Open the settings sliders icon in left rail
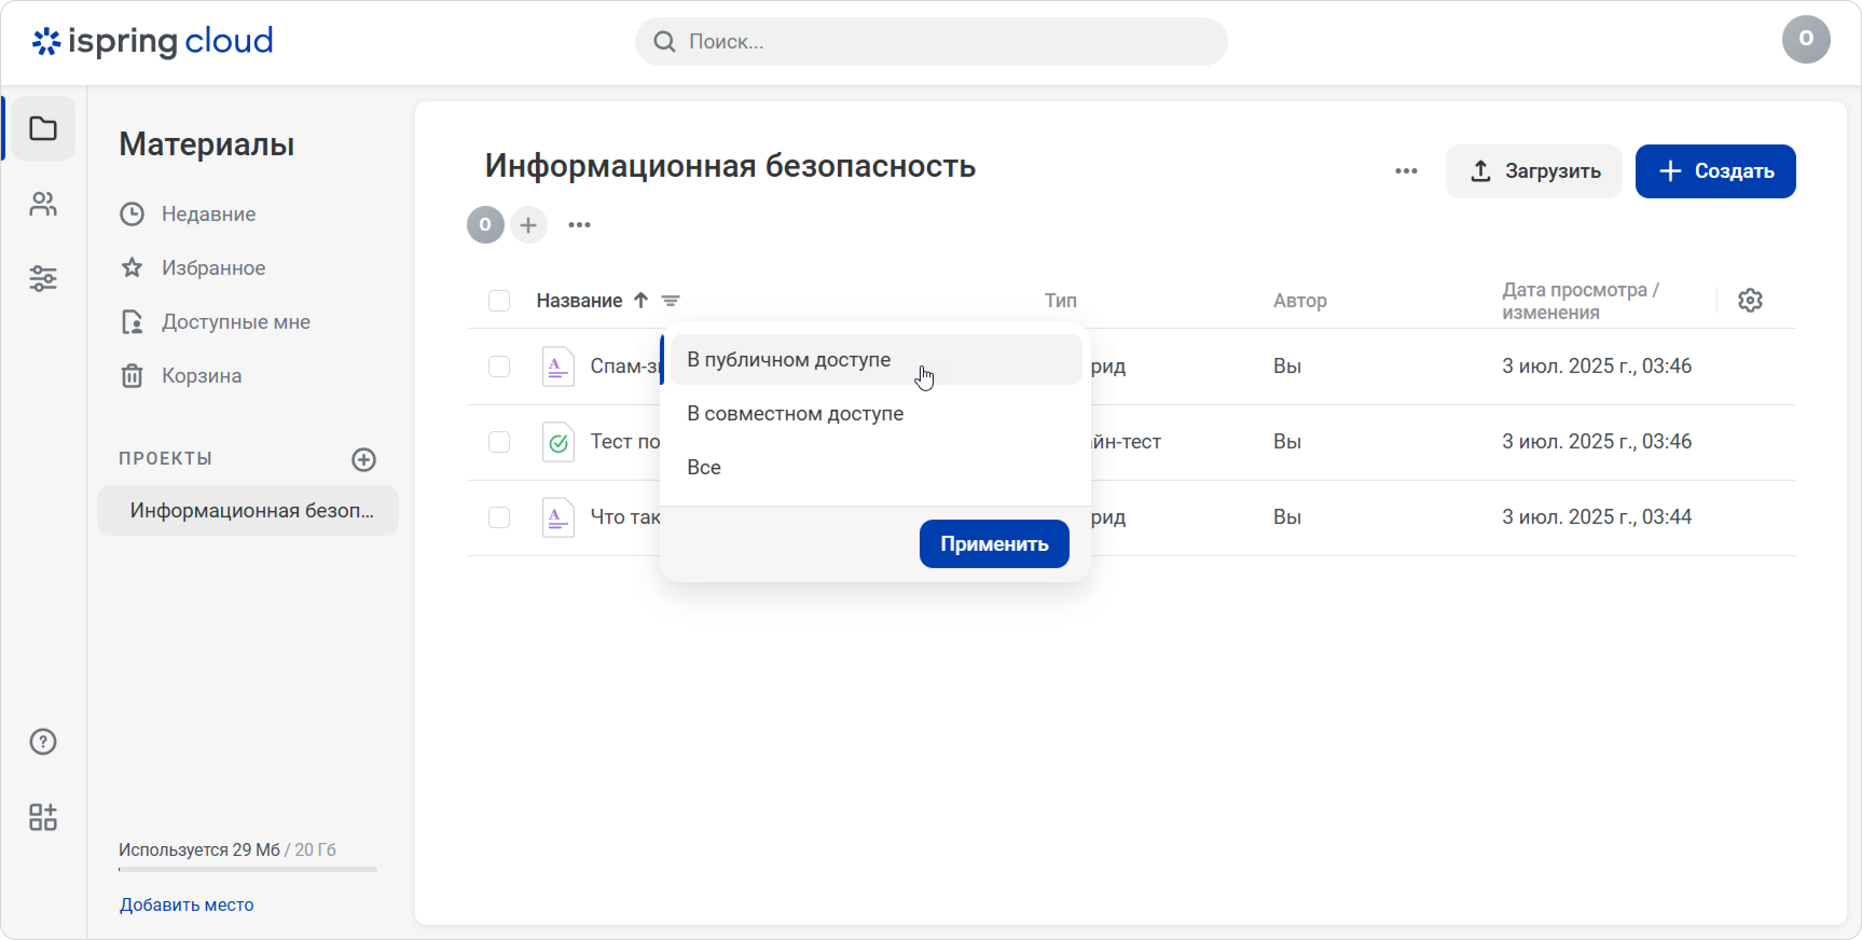1862x940 pixels. click(43, 278)
